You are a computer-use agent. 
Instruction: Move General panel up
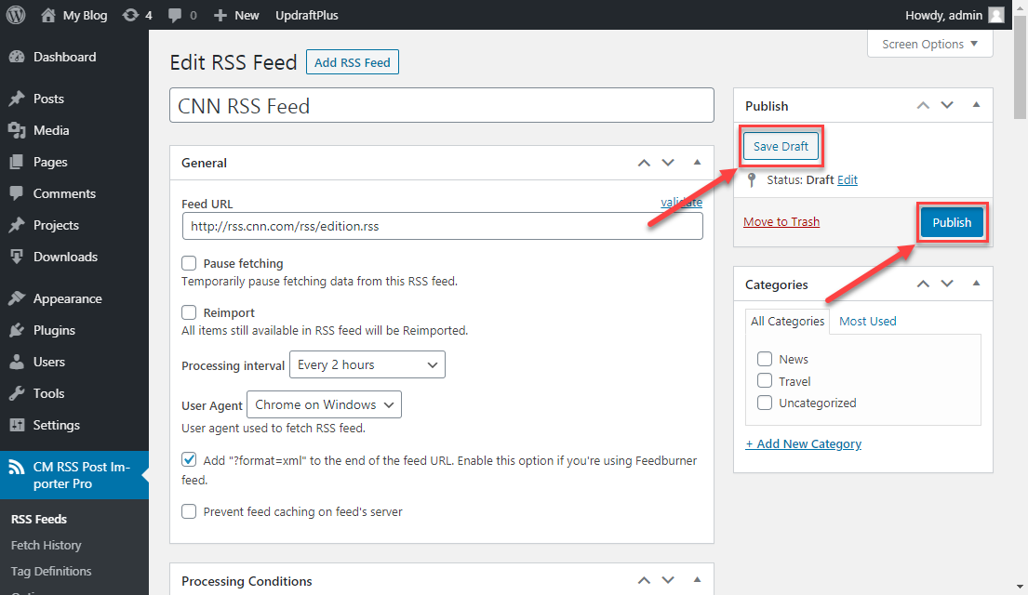point(644,162)
